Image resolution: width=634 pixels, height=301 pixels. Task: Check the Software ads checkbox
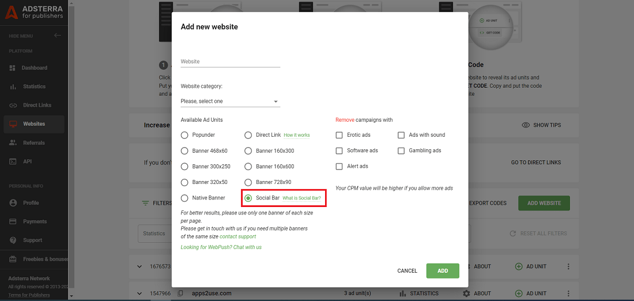point(339,150)
